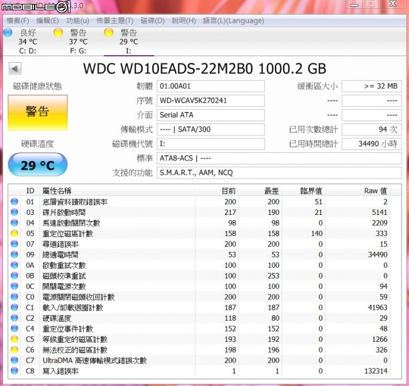
Task: Click the yellow warning orb for drive F: G:
Action: [x=58, y=32]
